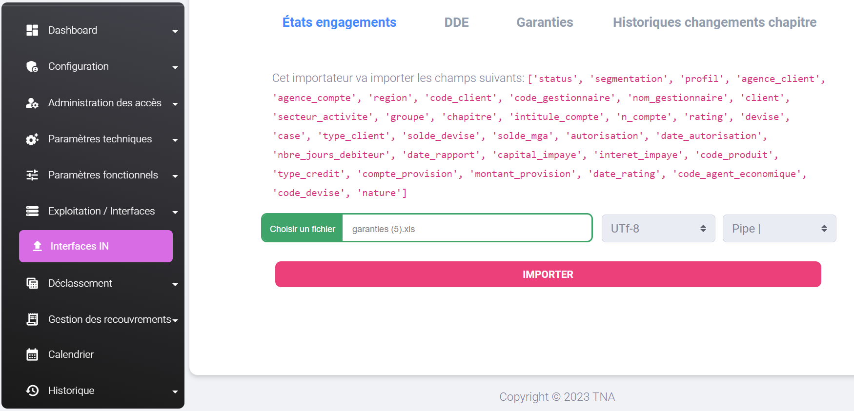Select the Interfaces IN menu item
The height and width of the screenshot is (411, 854).
click(x=96, y=246)
